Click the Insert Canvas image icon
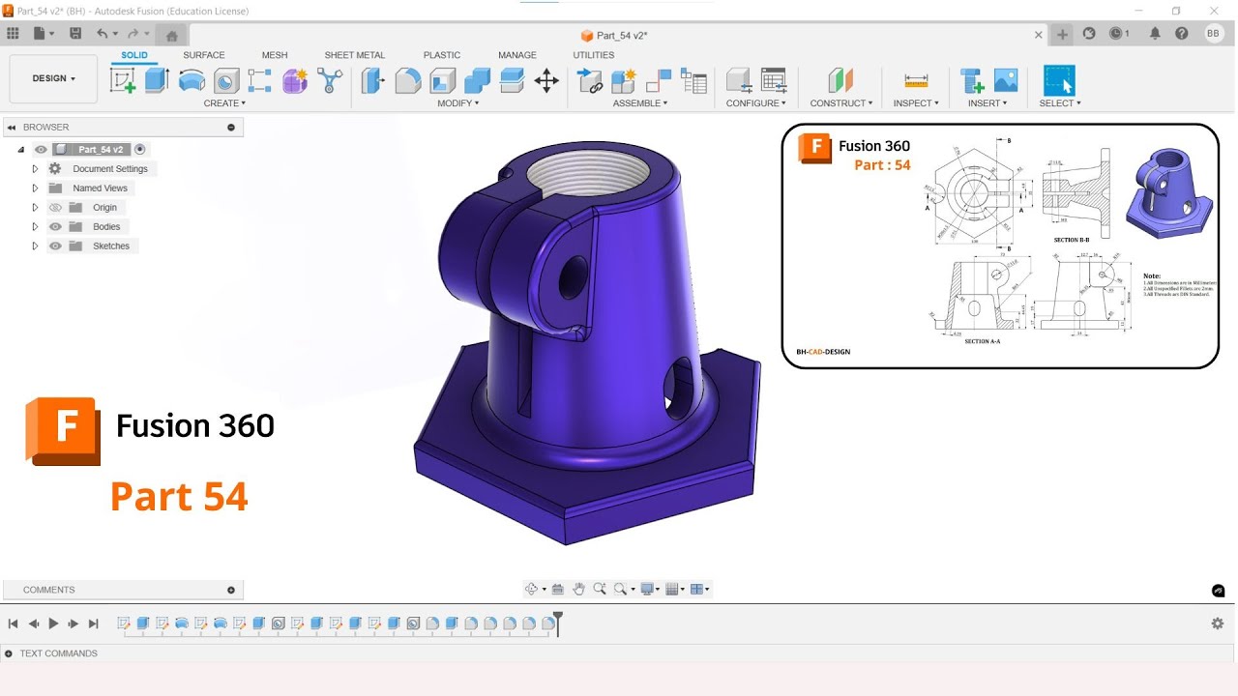This screenshot has width=1238, height=696. point(1006,81)
